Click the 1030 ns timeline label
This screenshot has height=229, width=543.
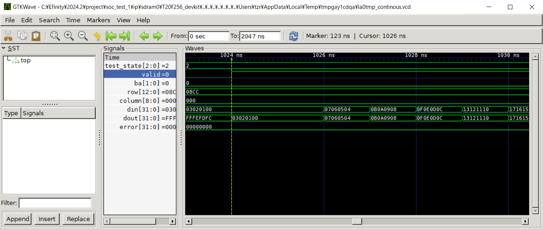[x=508, y=55]
